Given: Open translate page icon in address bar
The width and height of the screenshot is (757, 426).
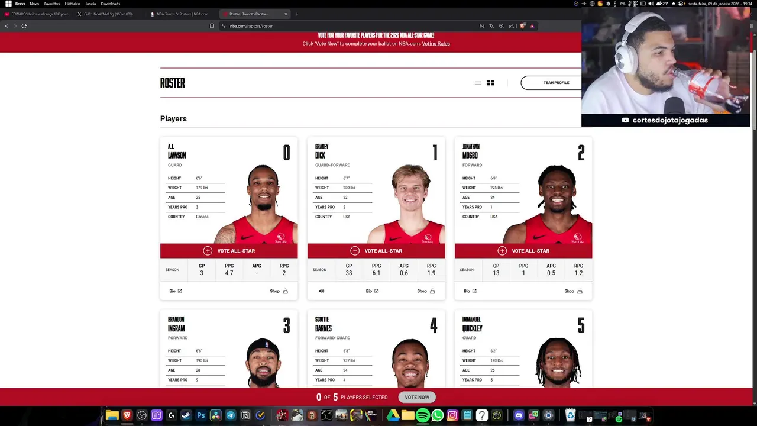Looking at the screenshot, I should tap(491, 26).
